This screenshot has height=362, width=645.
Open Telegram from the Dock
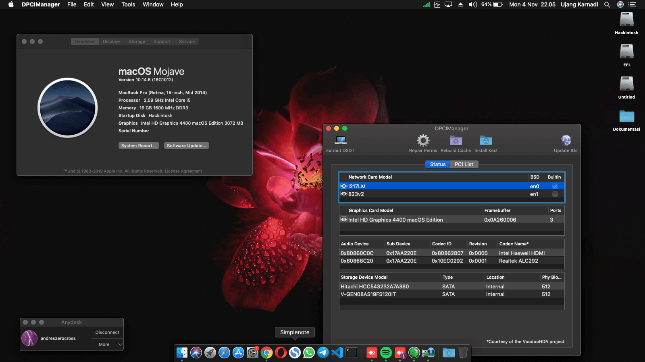pos(323,353)
